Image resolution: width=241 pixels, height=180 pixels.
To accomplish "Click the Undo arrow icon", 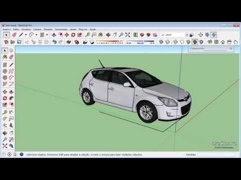I will (54, 42).
